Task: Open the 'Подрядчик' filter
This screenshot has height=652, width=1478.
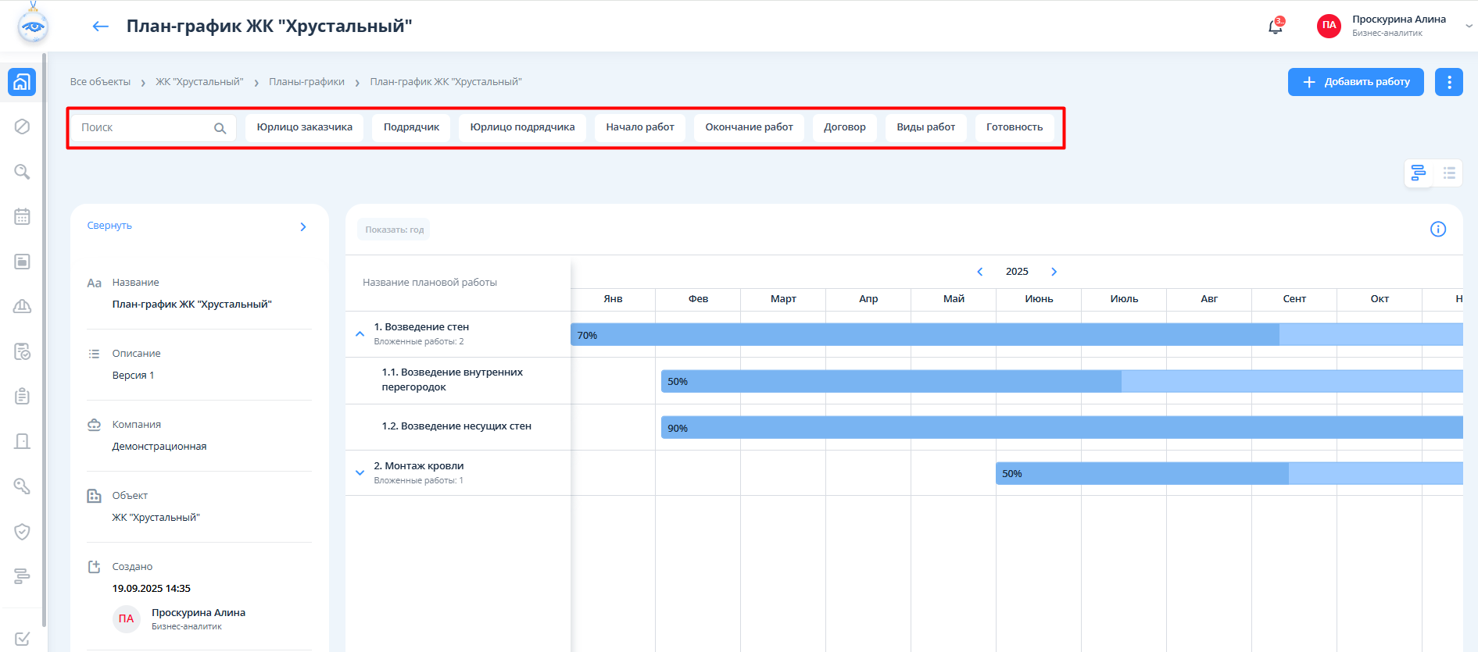Action: 411,127
